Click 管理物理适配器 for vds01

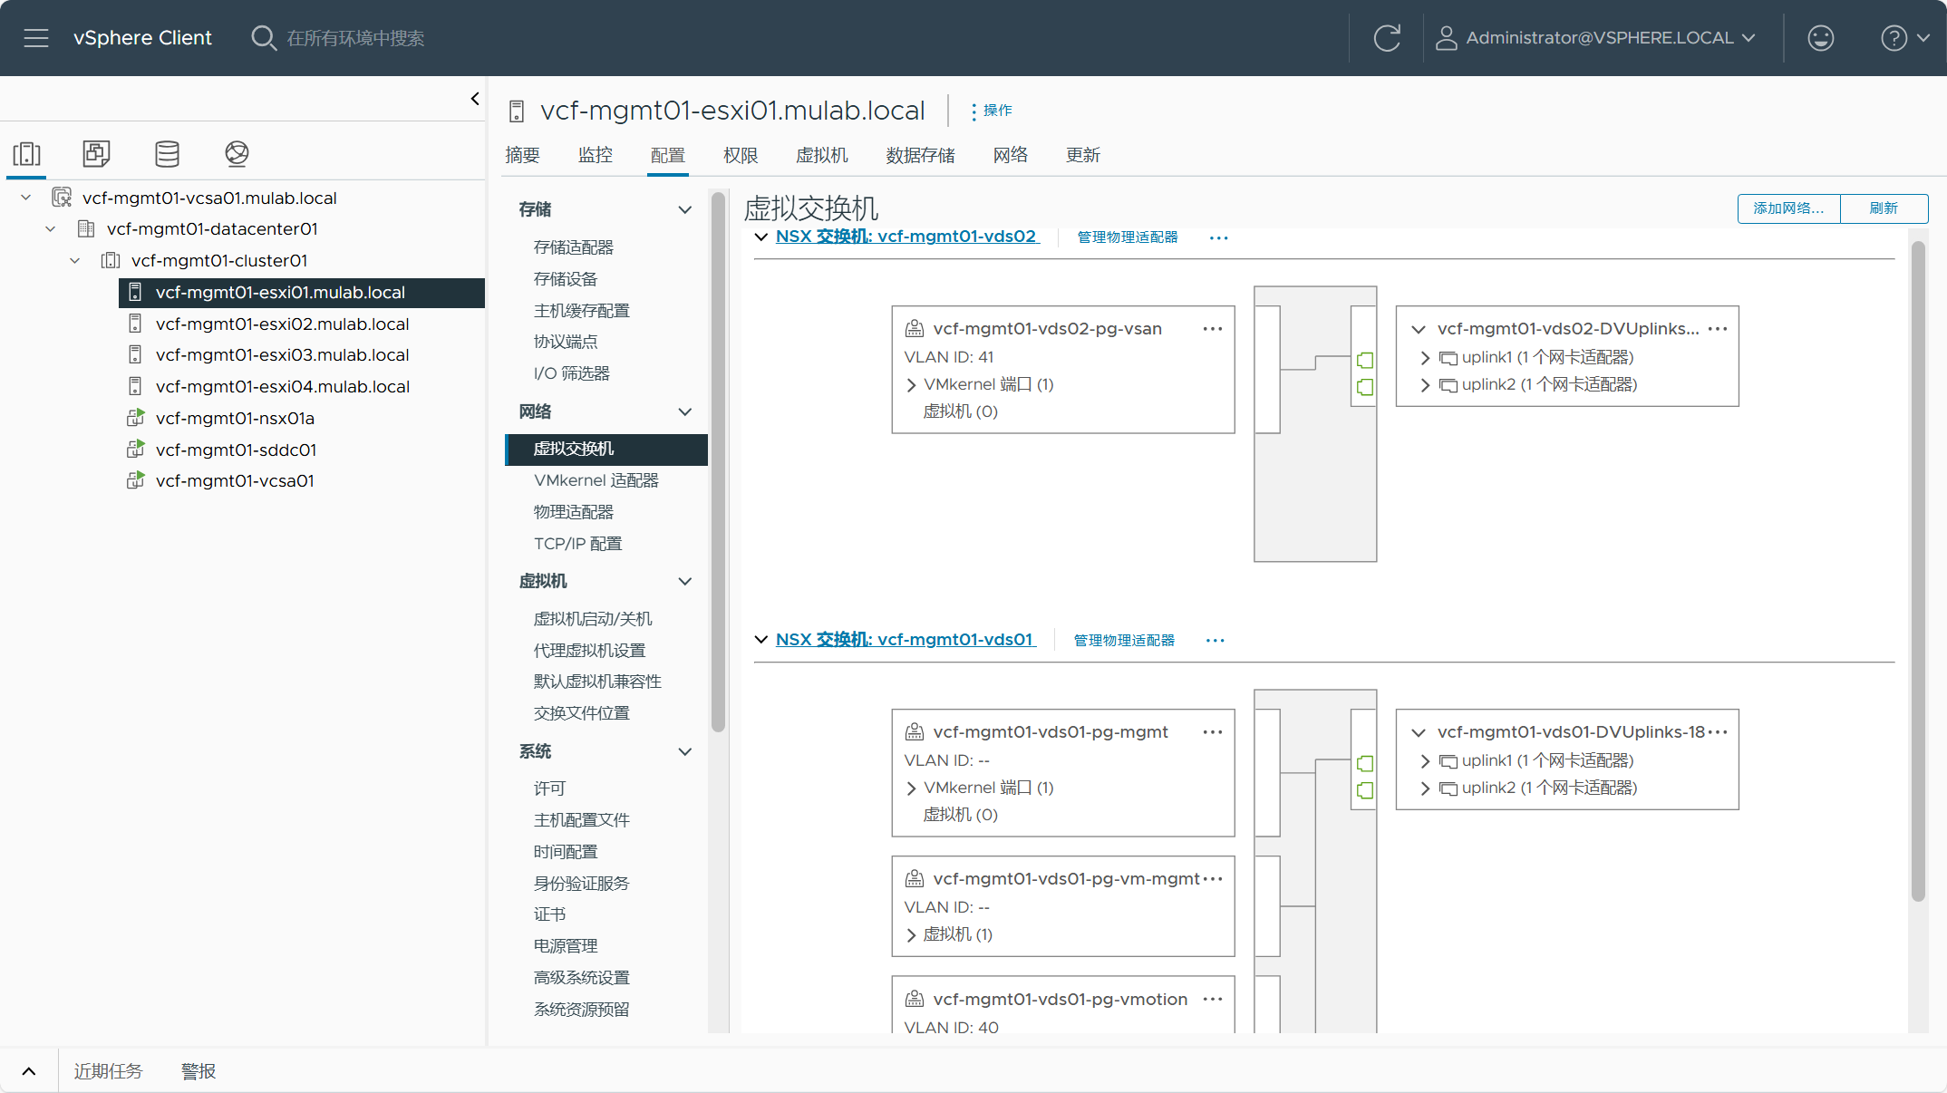tap(1124, 641)
